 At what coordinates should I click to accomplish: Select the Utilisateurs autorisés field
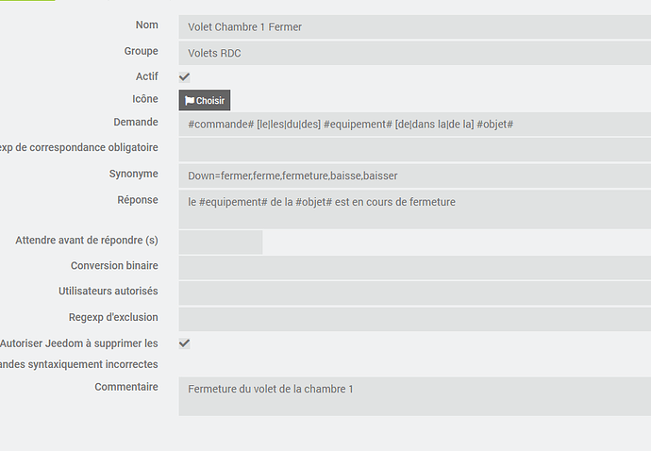(413, 292)
